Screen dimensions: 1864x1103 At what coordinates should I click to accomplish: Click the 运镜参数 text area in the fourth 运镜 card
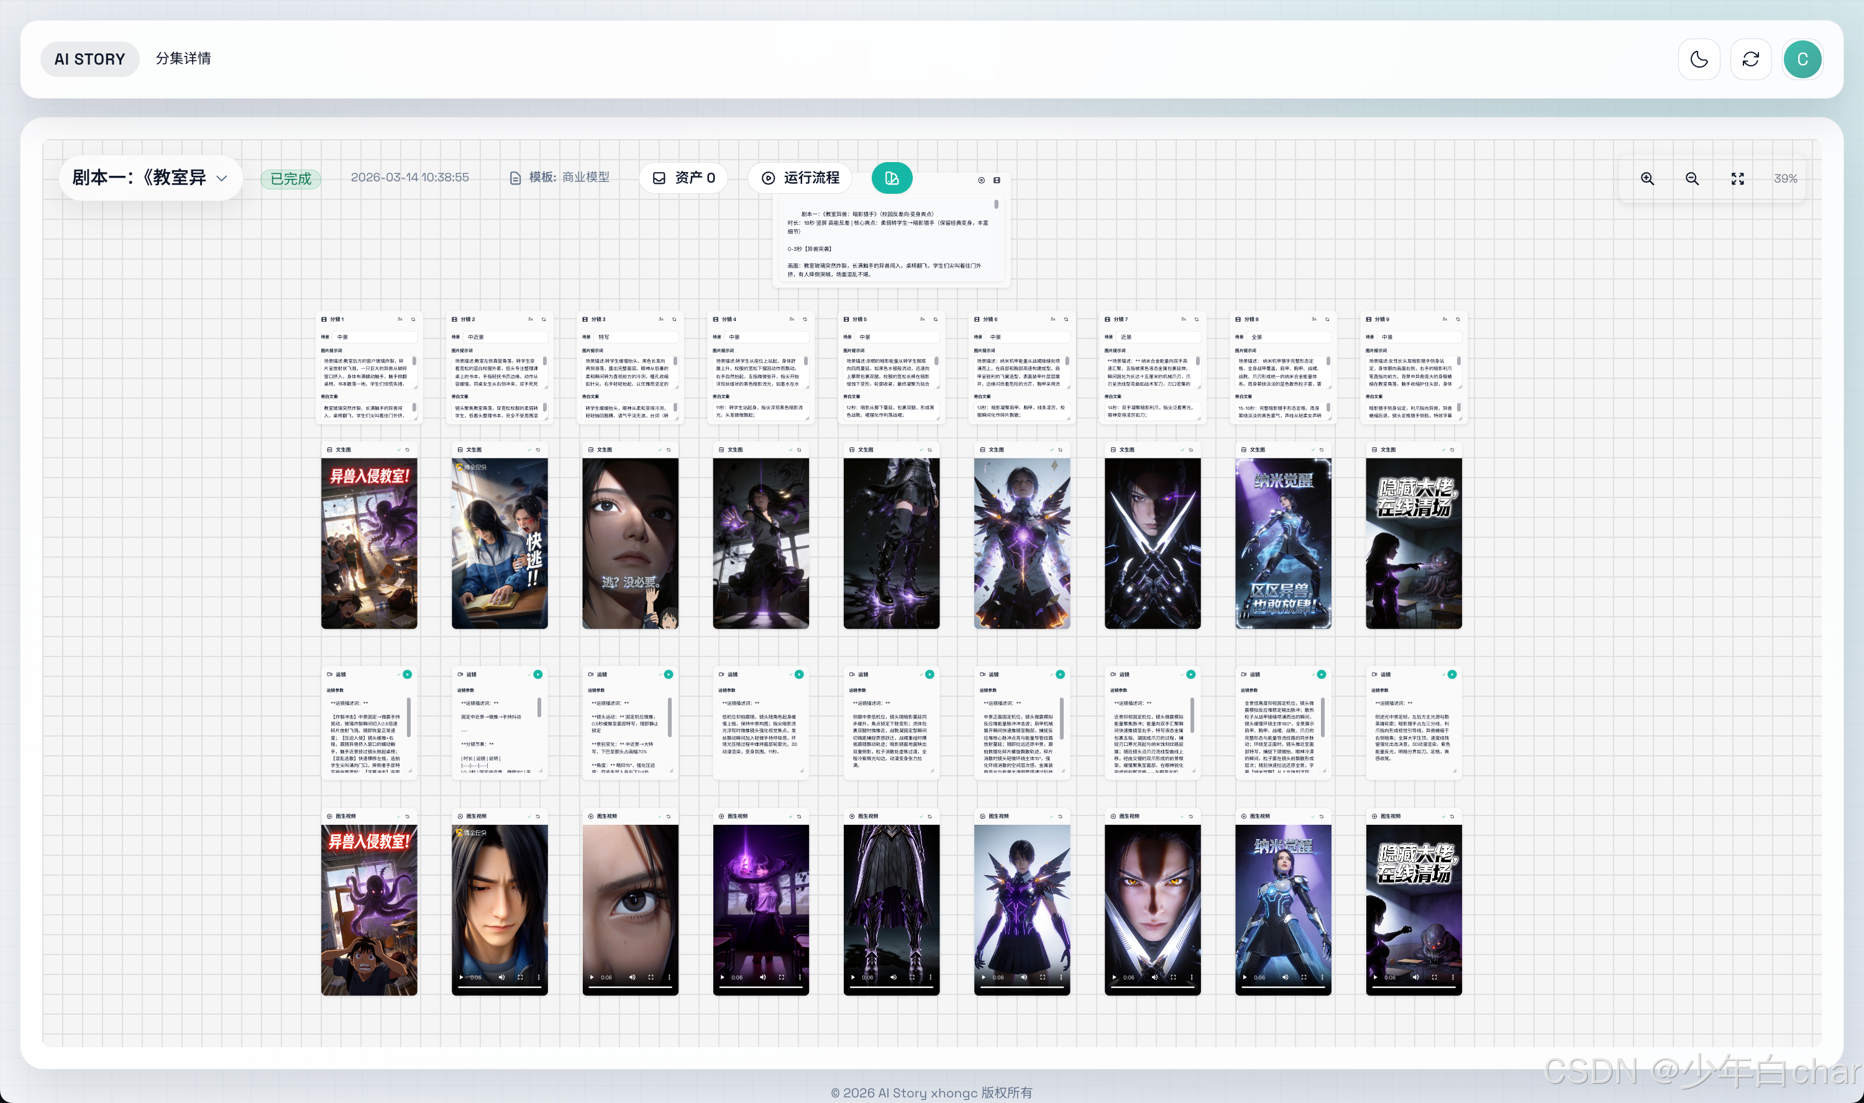point(760,735)
